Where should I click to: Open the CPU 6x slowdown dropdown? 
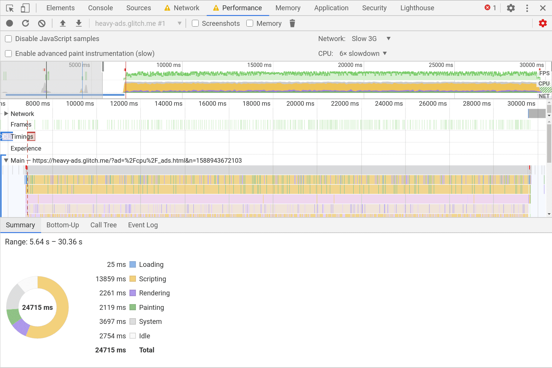[x=362, y=53]
